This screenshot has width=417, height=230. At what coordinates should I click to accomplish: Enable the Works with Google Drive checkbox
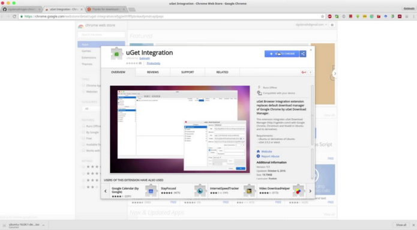pyautogui.click(x=83, y=150)
